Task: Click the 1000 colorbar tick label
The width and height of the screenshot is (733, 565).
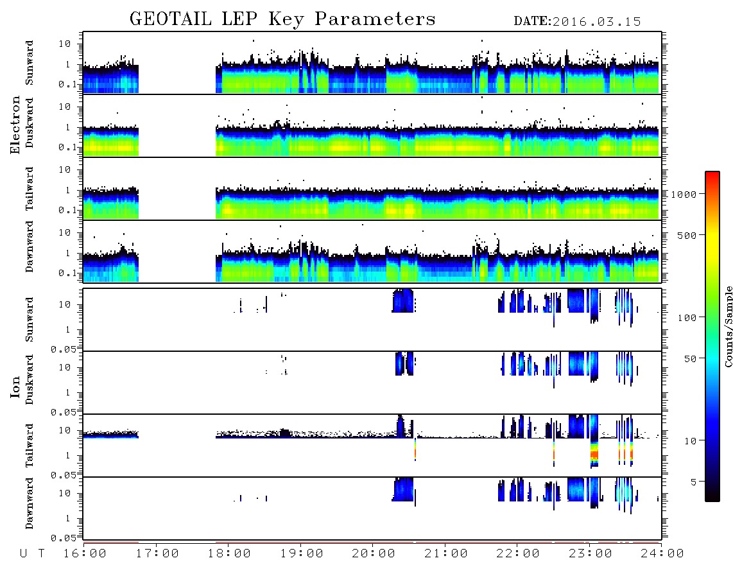Action: tap(684, 195)
